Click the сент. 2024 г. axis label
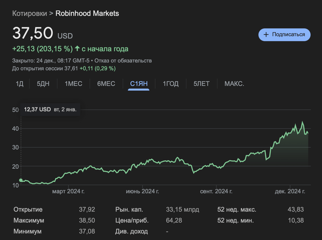Viewport: 322px width, 240px height. (216, 192)
